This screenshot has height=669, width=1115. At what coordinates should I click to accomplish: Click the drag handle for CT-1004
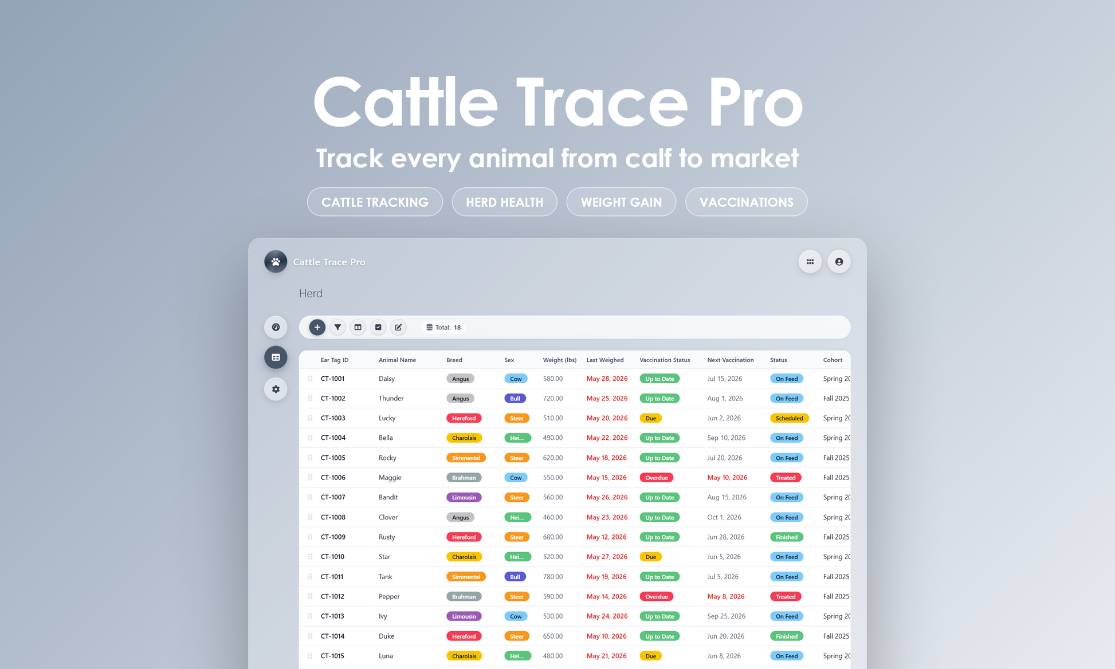click(310, 438)
